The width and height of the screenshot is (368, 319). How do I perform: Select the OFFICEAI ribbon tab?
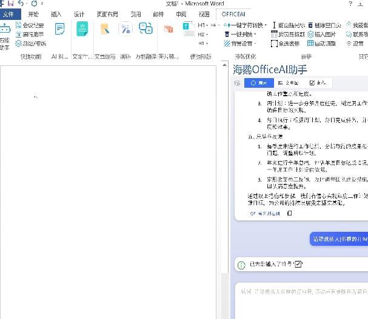pyautogui.click(x=233, y=15)
